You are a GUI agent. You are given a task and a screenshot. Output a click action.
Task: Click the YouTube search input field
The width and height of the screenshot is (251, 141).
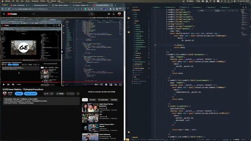60,14
